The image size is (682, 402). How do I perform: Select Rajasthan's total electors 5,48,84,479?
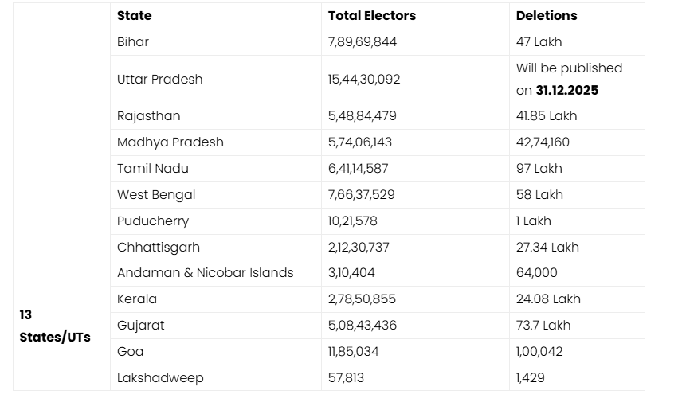(363, 115)
